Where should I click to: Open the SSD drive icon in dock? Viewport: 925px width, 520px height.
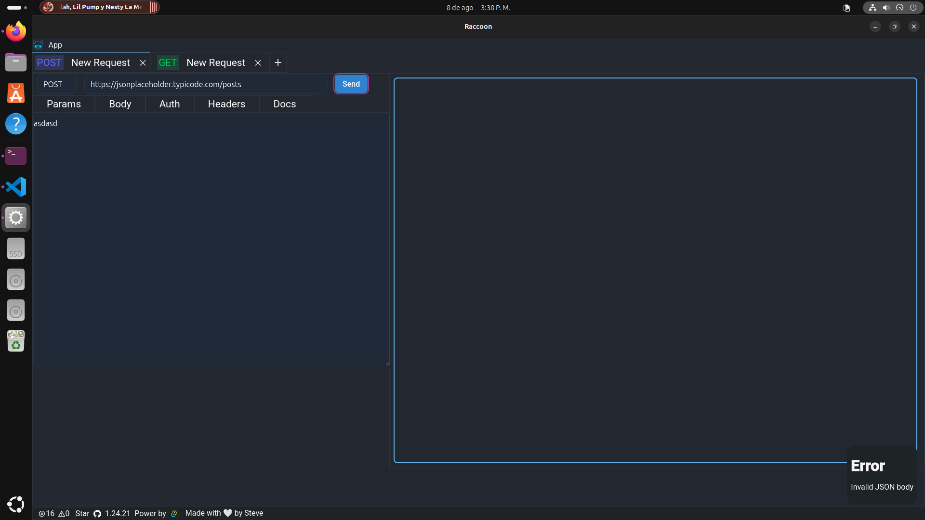coord(16,249)
